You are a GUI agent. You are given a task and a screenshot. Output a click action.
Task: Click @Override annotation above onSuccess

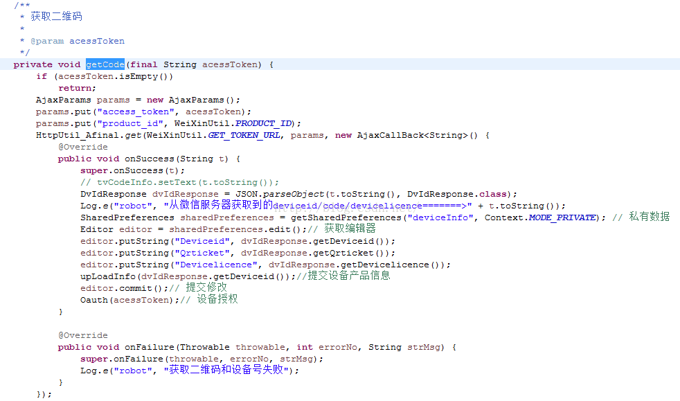[83, 147]
